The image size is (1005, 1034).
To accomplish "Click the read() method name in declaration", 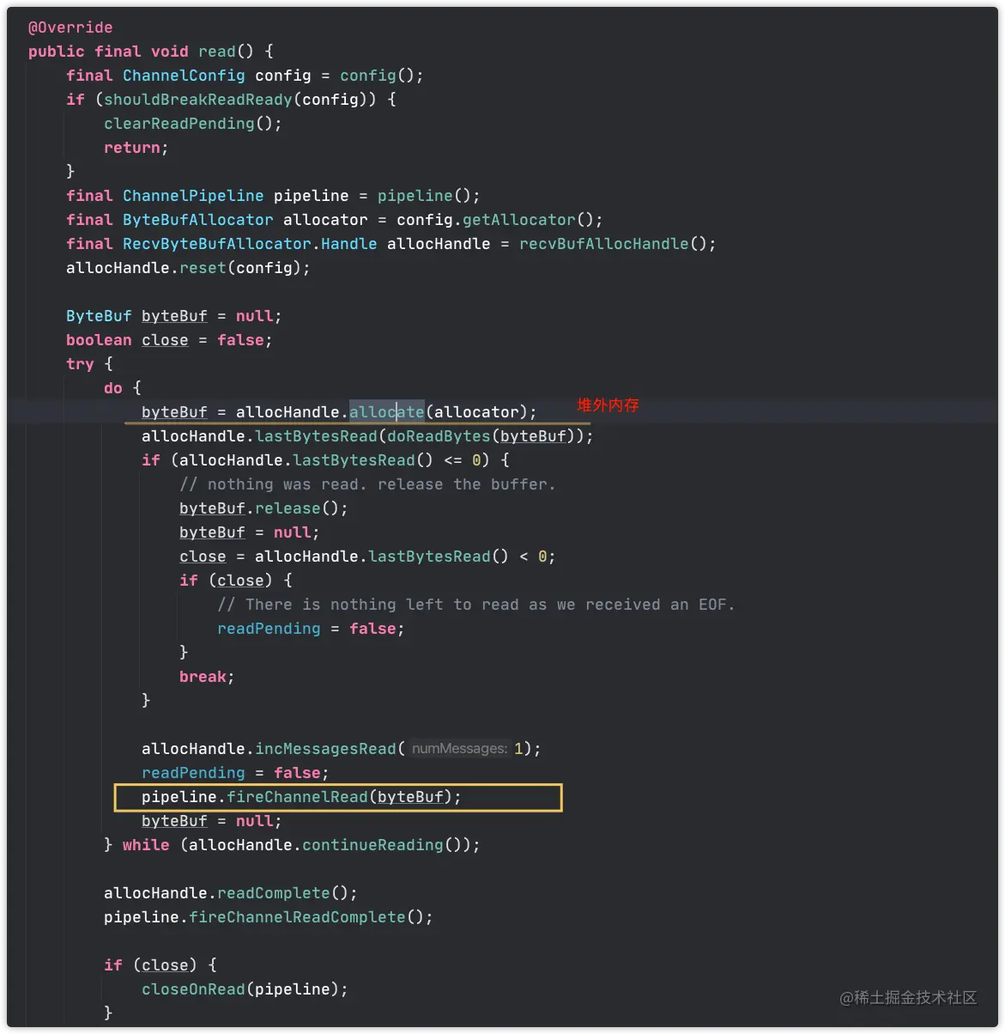I will [227, 52].
